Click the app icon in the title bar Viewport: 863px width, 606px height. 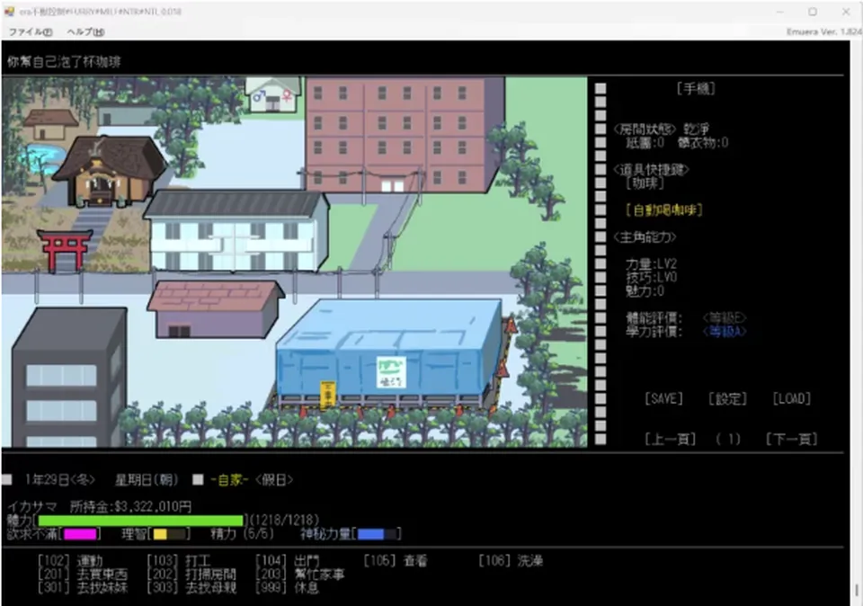(9, 12)
